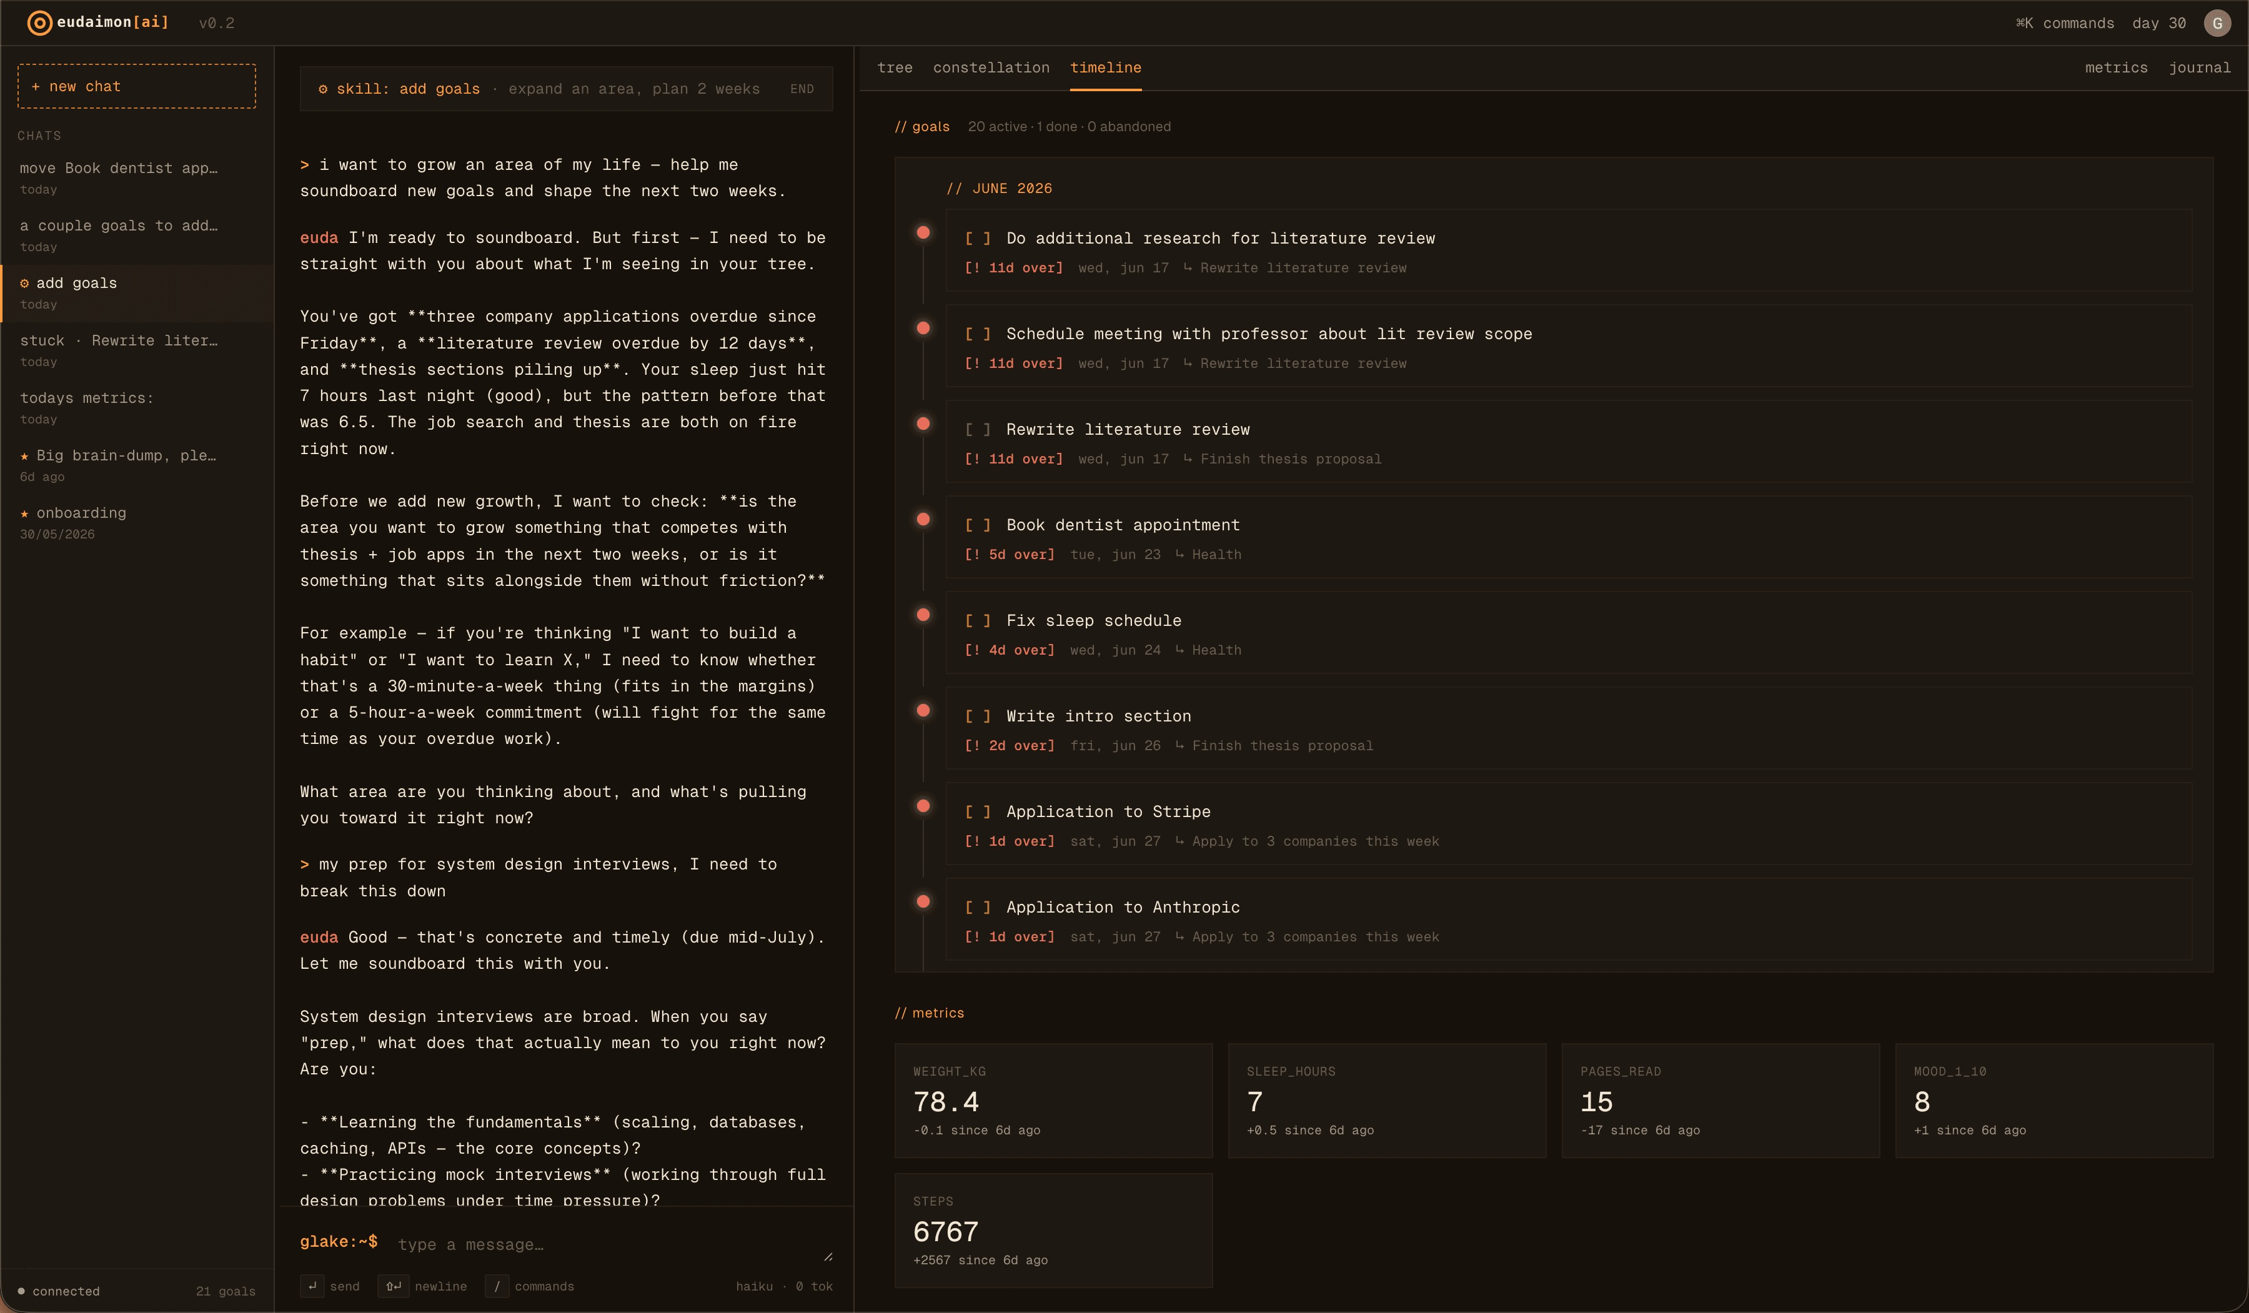Open the stuck · Rewrite liter… chat
Viewport: 2249px width, 1313px height.
tap(137, 350)
